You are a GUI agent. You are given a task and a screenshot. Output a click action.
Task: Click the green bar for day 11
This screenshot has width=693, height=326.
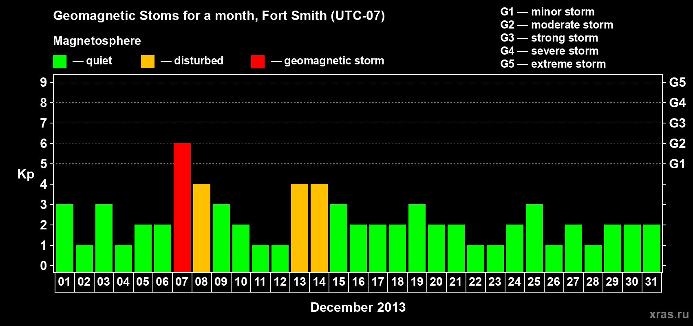(x=260, y=259)
